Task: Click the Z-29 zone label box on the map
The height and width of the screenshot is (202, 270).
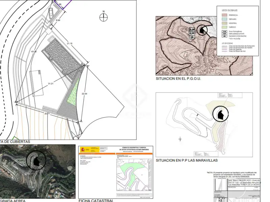Action: (192, 30)
